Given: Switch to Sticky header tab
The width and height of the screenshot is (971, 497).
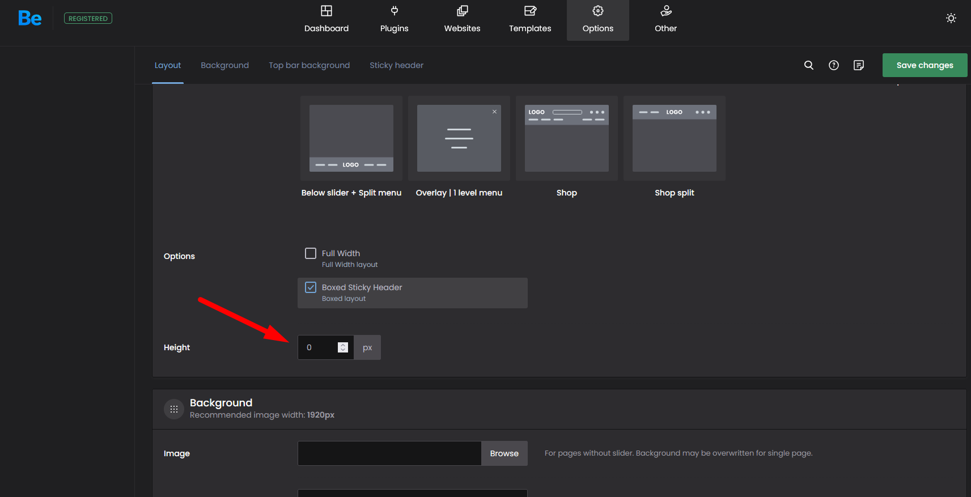Looking at the screenshot, I should [x=397, y=65].
